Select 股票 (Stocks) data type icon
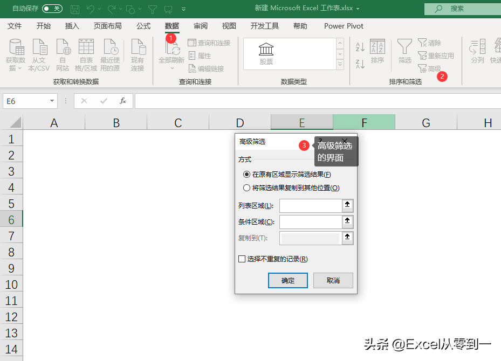The width and height of the screenshot is (501, 361). coord(266,53)
